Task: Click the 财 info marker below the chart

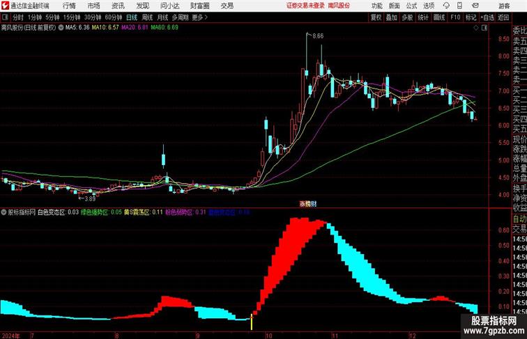Action: [x=313, y=203]
